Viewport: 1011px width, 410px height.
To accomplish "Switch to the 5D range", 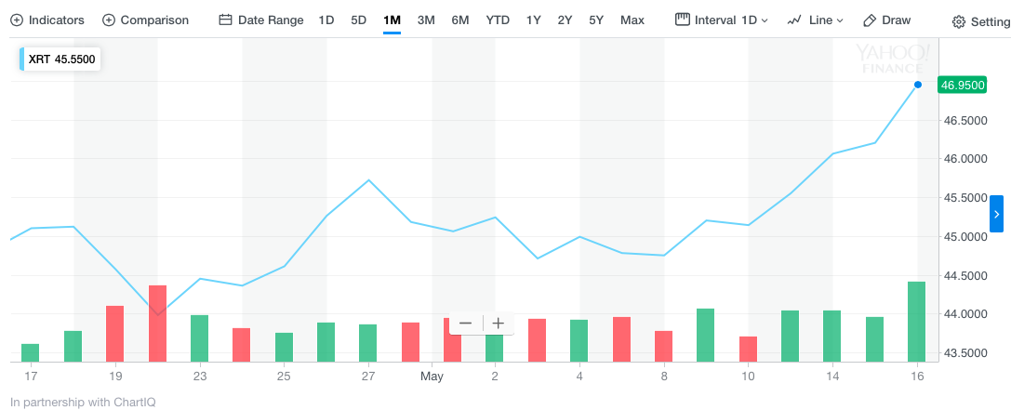I will [358, 20].
